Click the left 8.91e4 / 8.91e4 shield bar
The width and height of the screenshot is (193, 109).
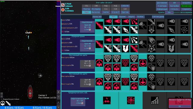[x=14, y=108]
